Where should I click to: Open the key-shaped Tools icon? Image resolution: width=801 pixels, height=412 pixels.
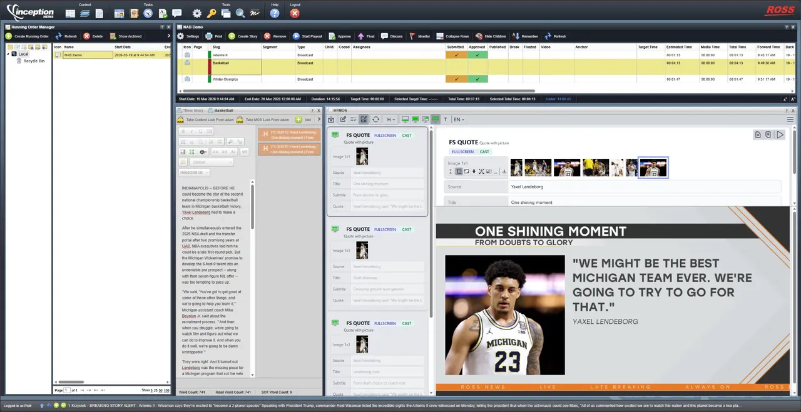point(212,13)
